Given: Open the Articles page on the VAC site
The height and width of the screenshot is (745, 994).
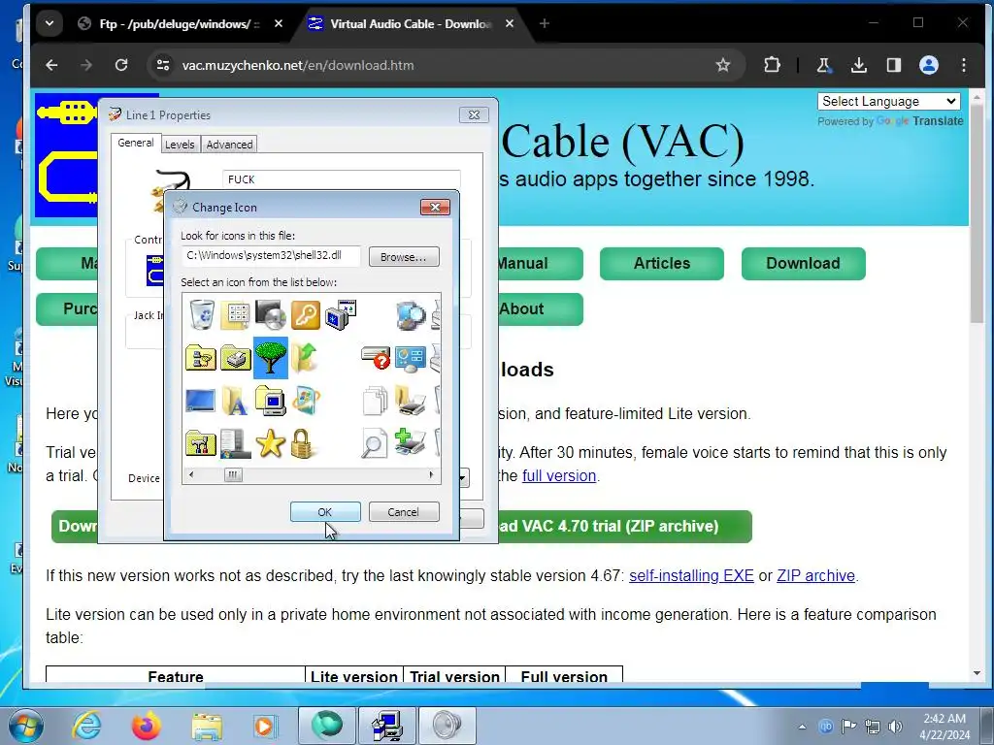Looking at the screenshot, I should 662,264.
